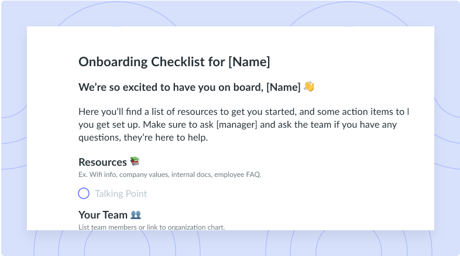Image resolution: width=460 pixels, height=256 pixels.
Task: Click the [manager] placeholder in the paragraph
Action: point(237,125)
